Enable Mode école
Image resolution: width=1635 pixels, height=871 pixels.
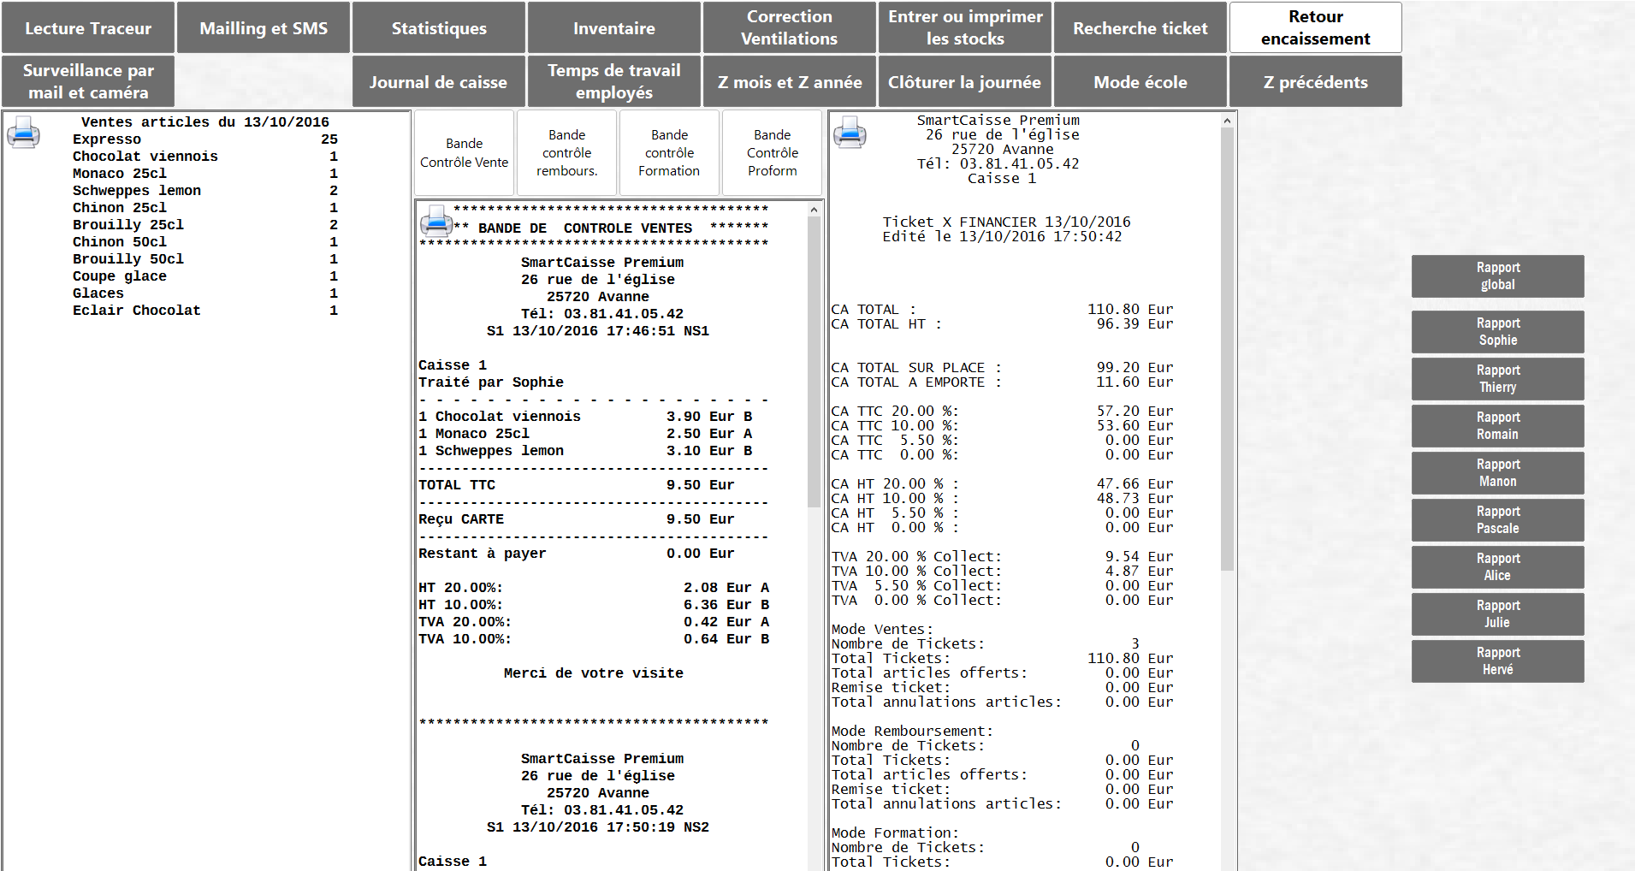coord(1140,82)
